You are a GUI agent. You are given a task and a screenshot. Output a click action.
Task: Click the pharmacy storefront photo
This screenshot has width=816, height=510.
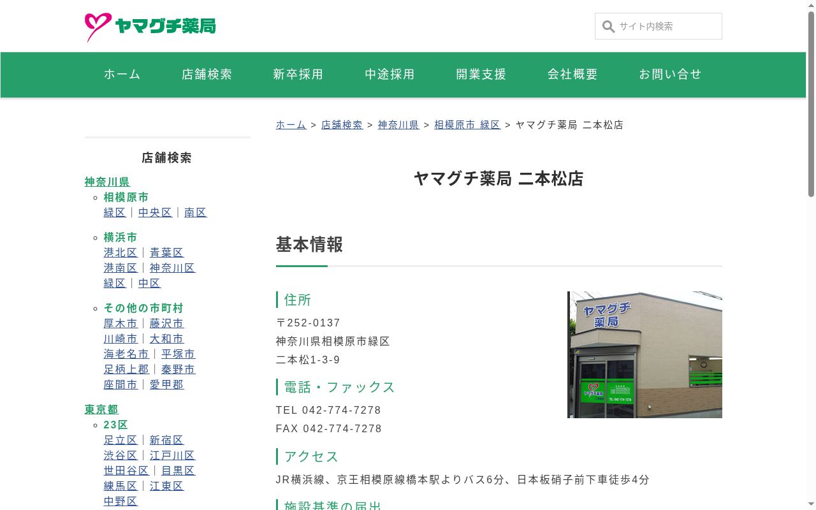click(x=645, y=354)
